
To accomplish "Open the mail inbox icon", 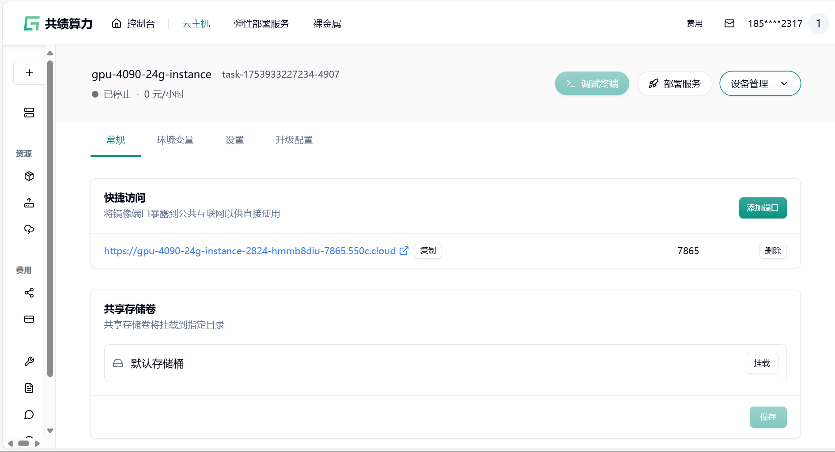I will coord(729,23).
